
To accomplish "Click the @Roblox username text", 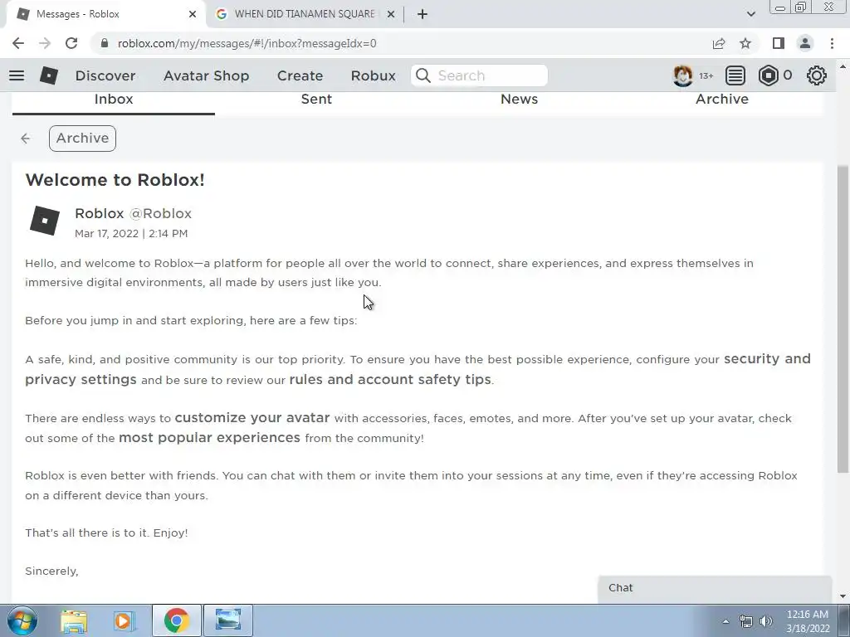I will (x=160, y=213).
